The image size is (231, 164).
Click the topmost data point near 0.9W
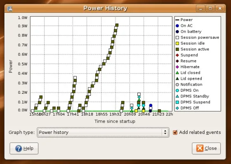point(117,25)
